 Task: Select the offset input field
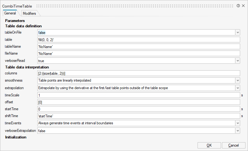pyautogui.click(x=139, y=102)
